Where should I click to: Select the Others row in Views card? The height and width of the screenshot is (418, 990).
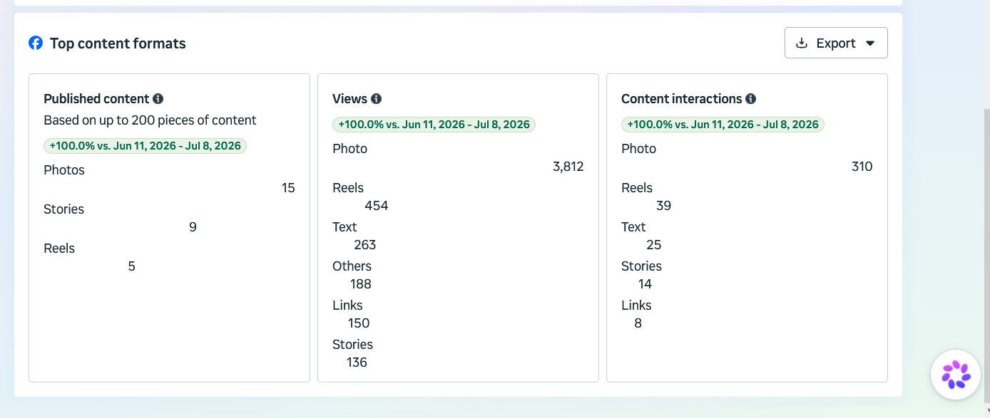click(x=458, y=275)
